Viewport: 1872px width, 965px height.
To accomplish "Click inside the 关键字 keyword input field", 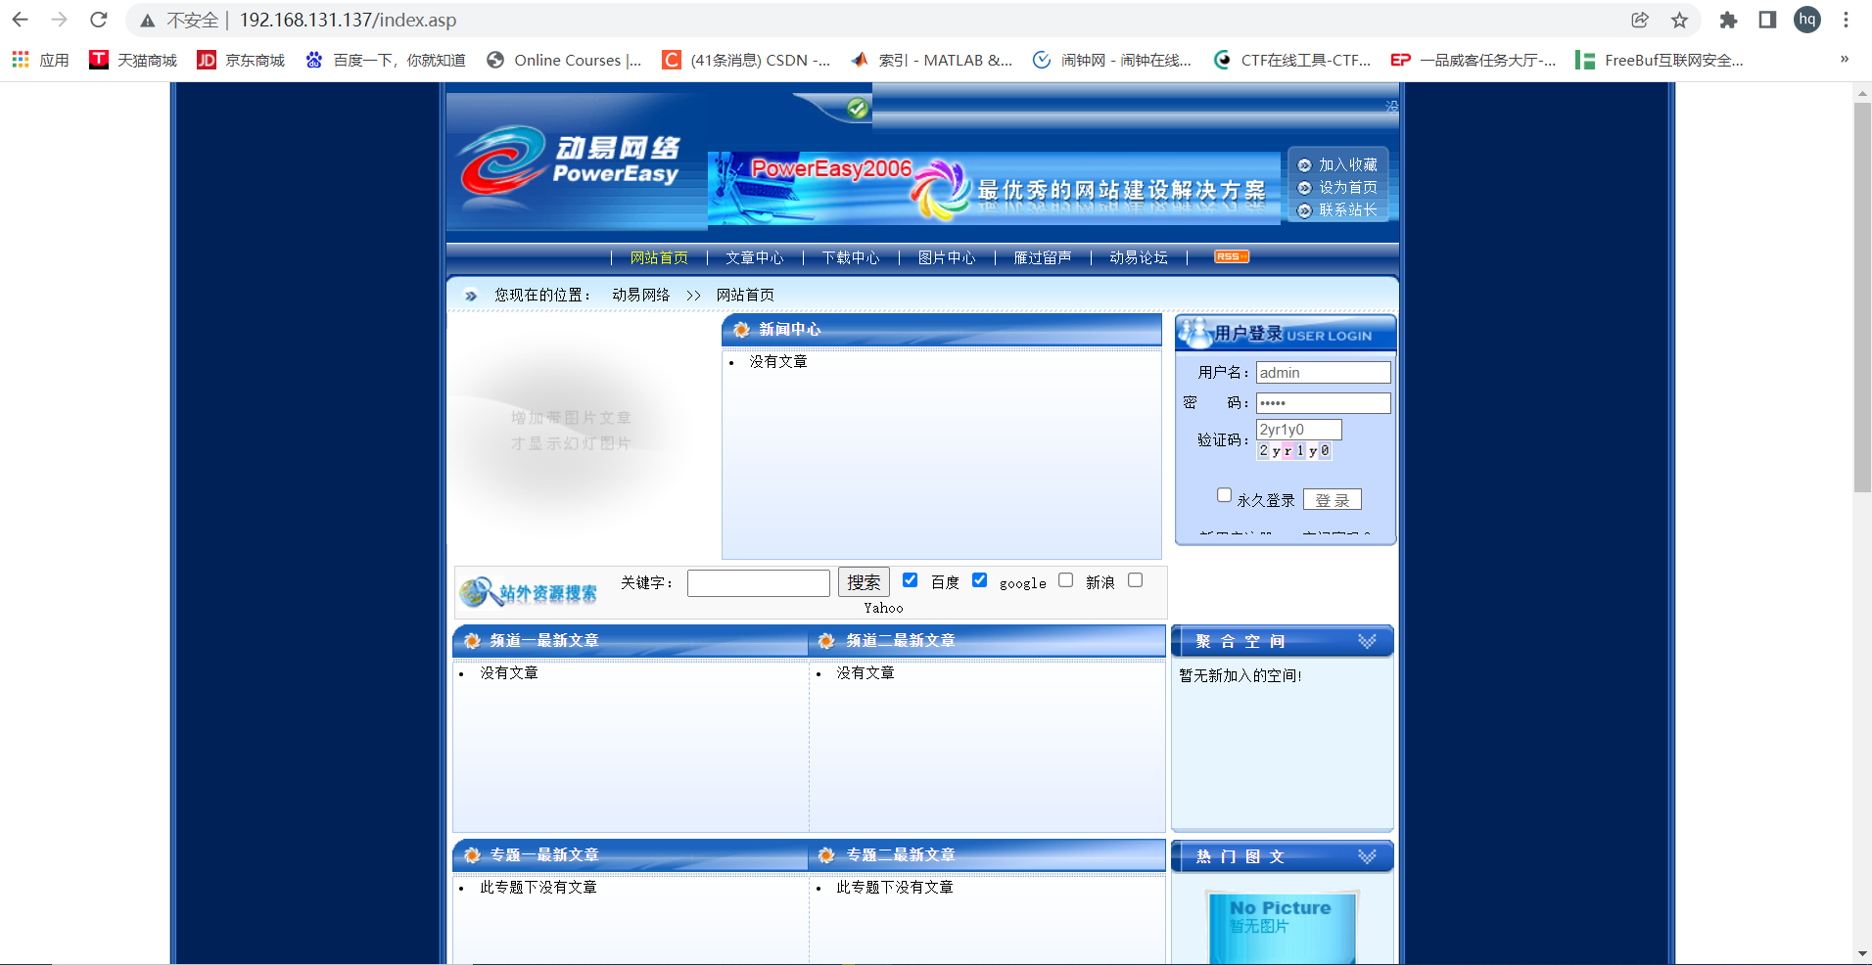I will coord(758,582).
